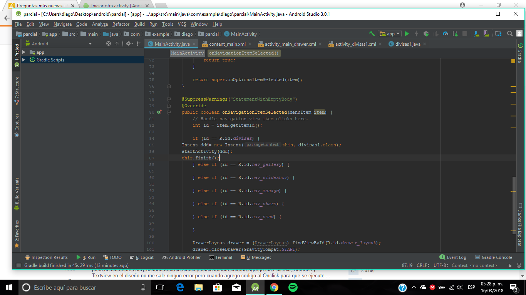The image size is (526, 295).
Task: Open Chrome from Windows taskbar
Action: (274, 287)
